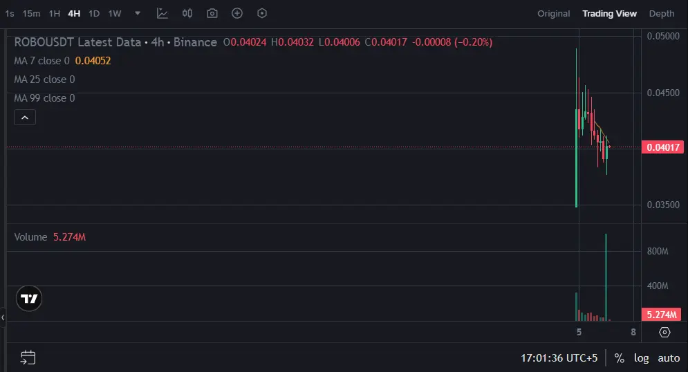Select the 15m time interval
Image resolution: width=688 pixels, height=372 pixels.
31,14
